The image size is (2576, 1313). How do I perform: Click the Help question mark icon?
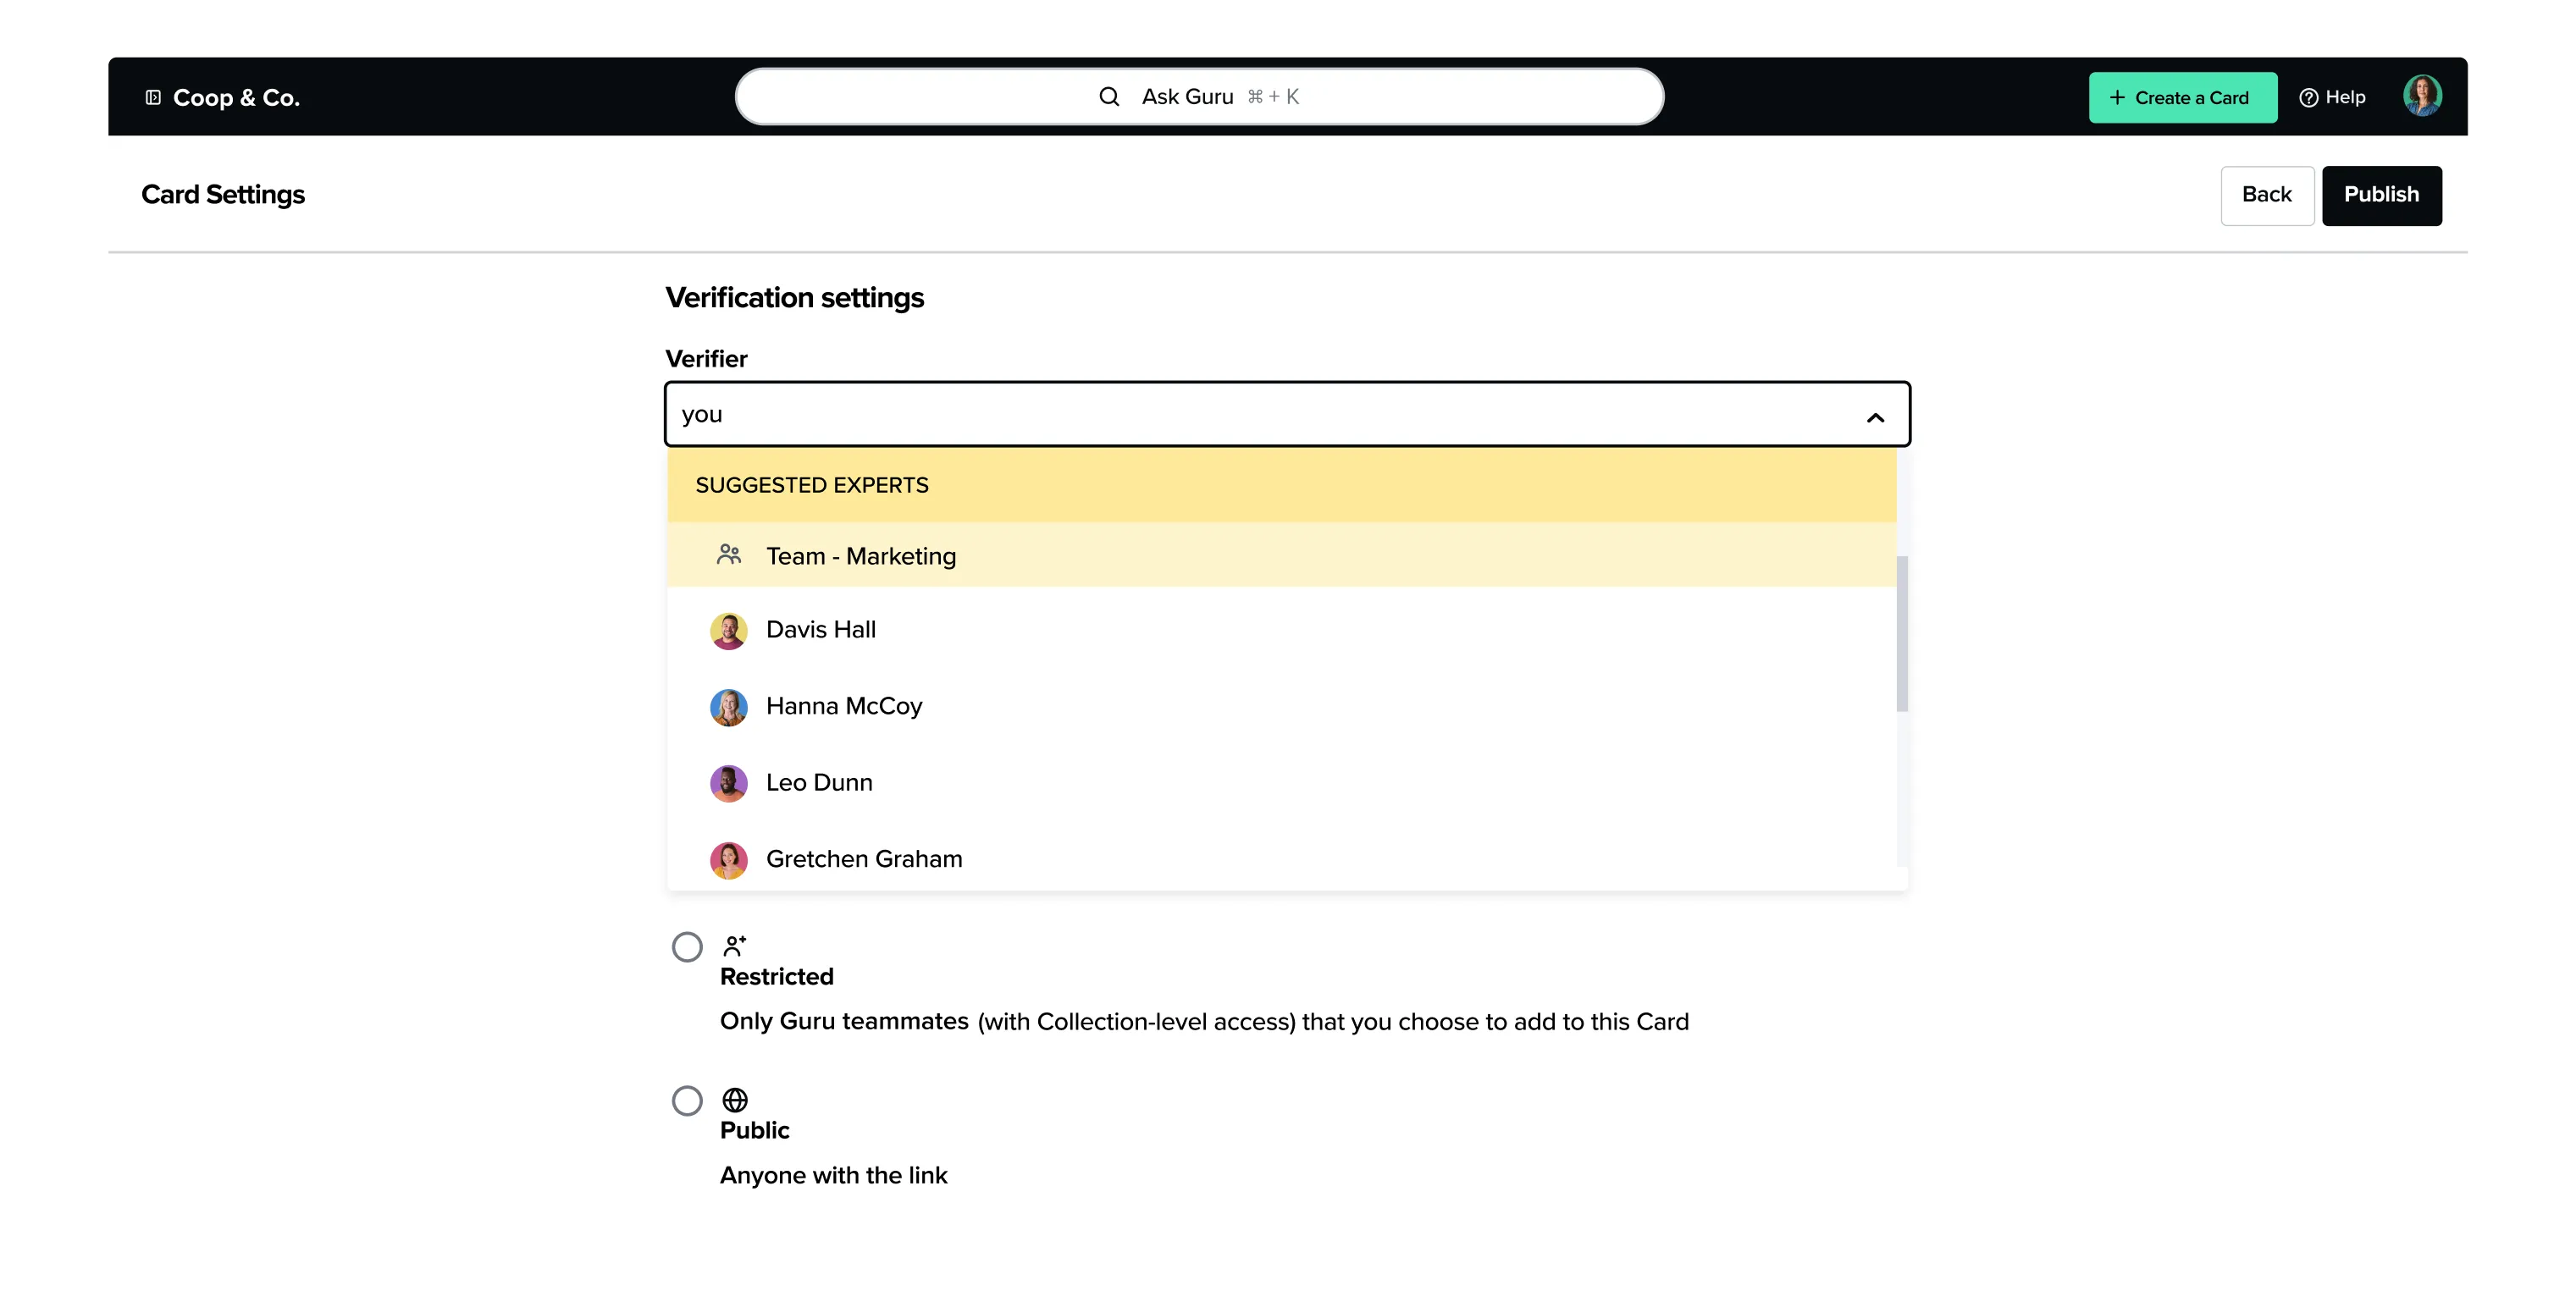pos(2308,98)
